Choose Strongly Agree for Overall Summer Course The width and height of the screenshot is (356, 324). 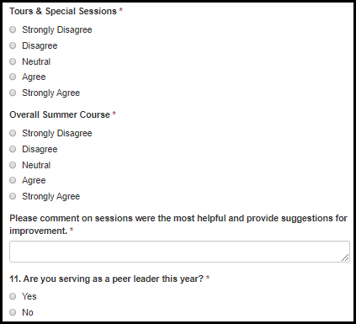[13, 196]
